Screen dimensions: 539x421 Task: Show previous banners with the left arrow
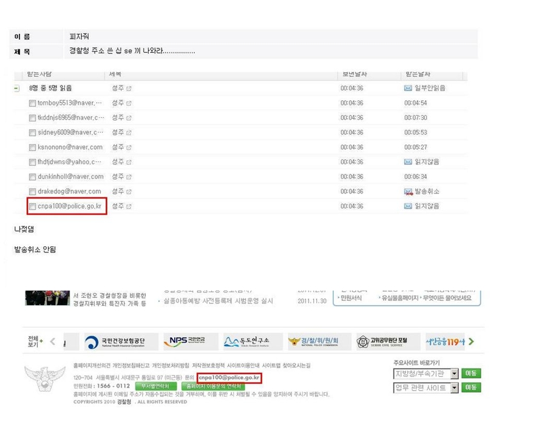click(53, 342)
